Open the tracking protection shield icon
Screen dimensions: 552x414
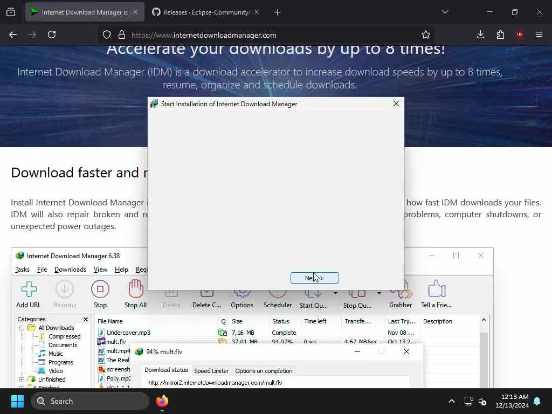(107, 34)
